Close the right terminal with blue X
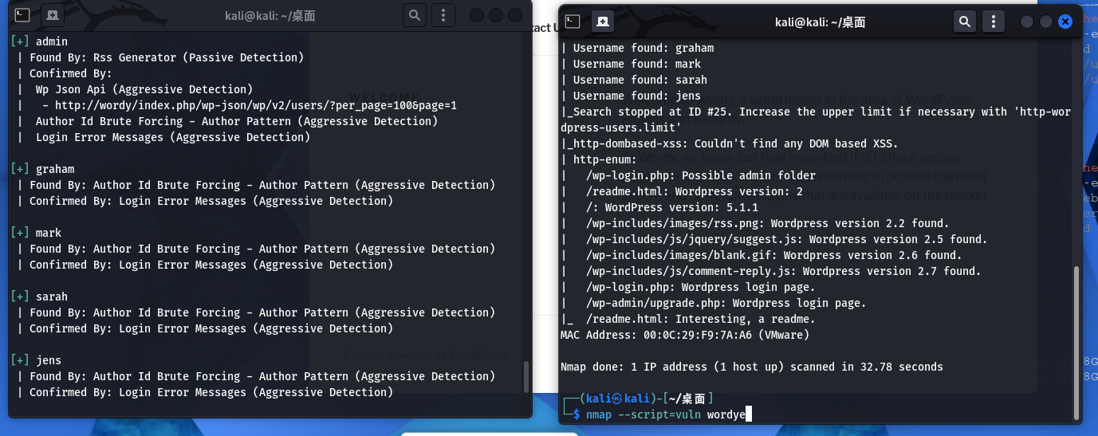 coord(1065,22)
